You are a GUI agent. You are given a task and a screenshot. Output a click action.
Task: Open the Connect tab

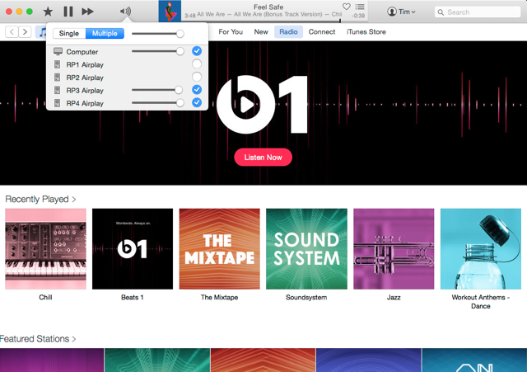(322, 32)
